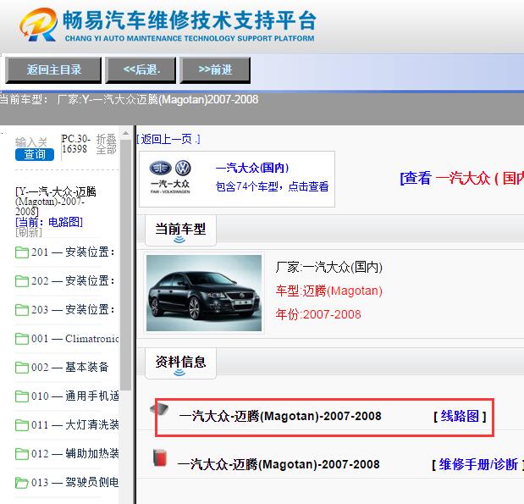Click the sidebar scrollbar thumb
This screenshot has width=524, height=504.
click(x=125, y=265)
